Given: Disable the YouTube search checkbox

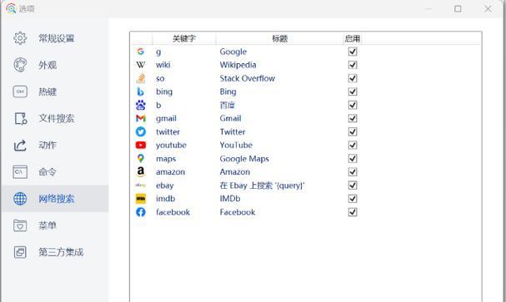Looking at the screenshot, I should [353, 146].
